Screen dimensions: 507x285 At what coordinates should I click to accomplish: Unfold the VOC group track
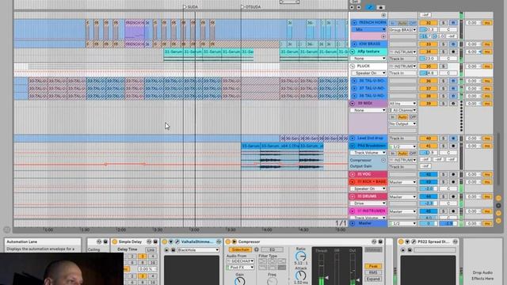pyautogui.click(x=353, y=174)
